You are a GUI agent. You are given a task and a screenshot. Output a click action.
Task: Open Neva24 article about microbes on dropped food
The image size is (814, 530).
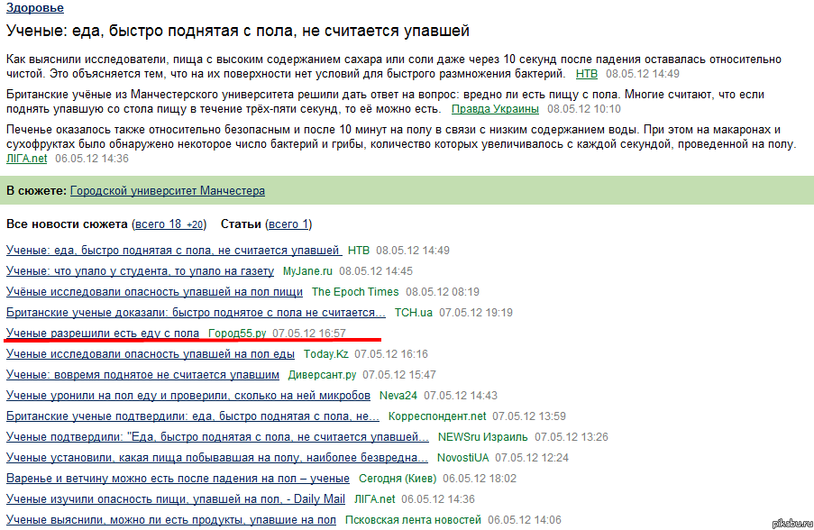pyautogui.click(x=188, y=395)
